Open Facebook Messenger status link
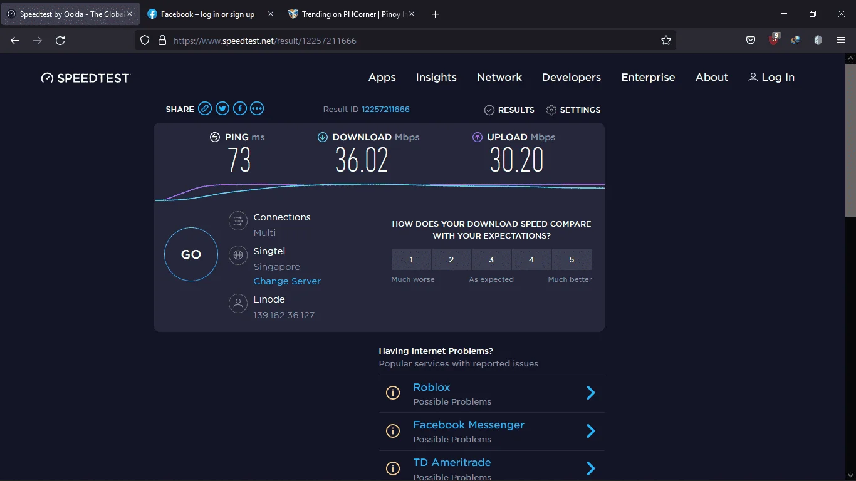 point(469,425)
